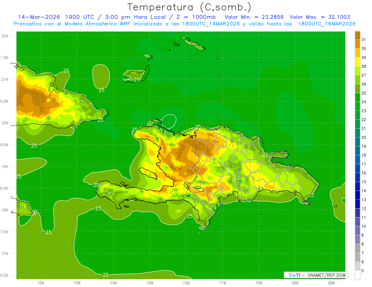372x287 pixels.
Task: Click the "20N" latitude axis label
Action: pyautogui.click(x=5, y=123)
